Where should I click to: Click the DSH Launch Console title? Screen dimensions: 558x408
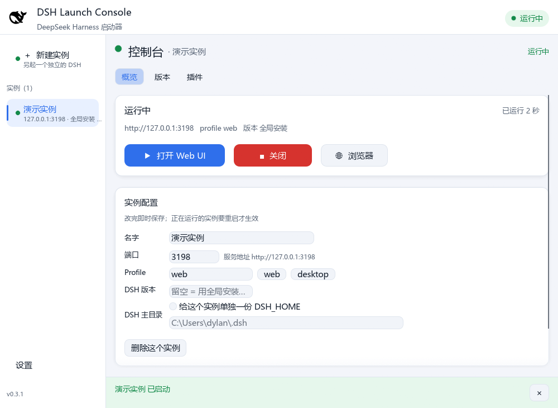pos(84,12)
